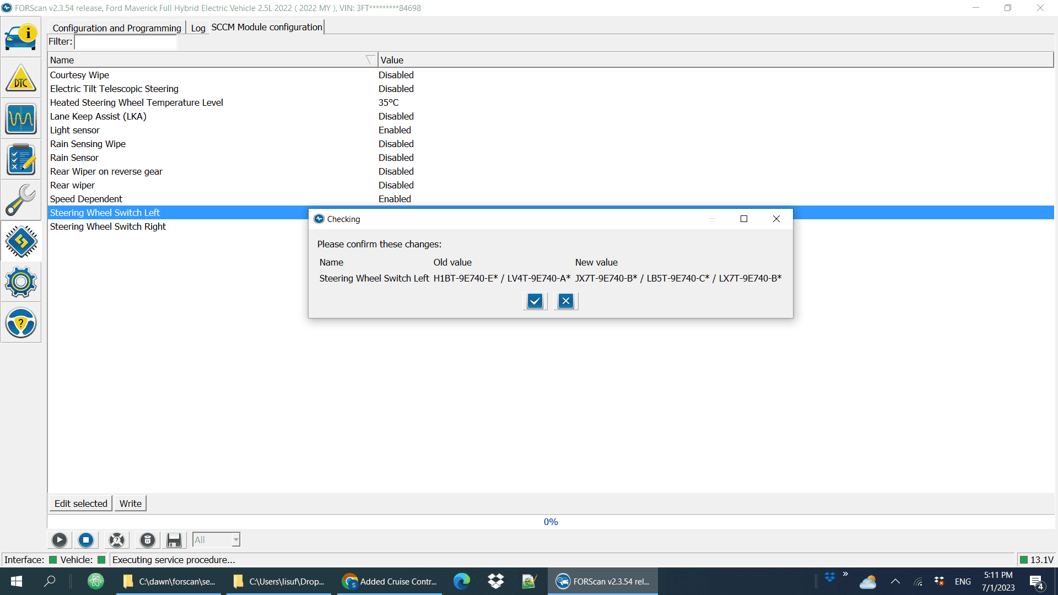The image size is (1058, 595).
Task: Confirm changes with the checkmark button
Action: tap(535, 301)
